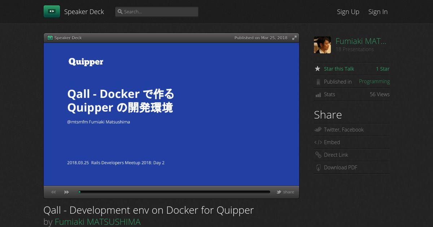This screenshot has width=433, height=227.
Task: Click the current slide preview
Action: pyautogui.click(x=171, y=114)
